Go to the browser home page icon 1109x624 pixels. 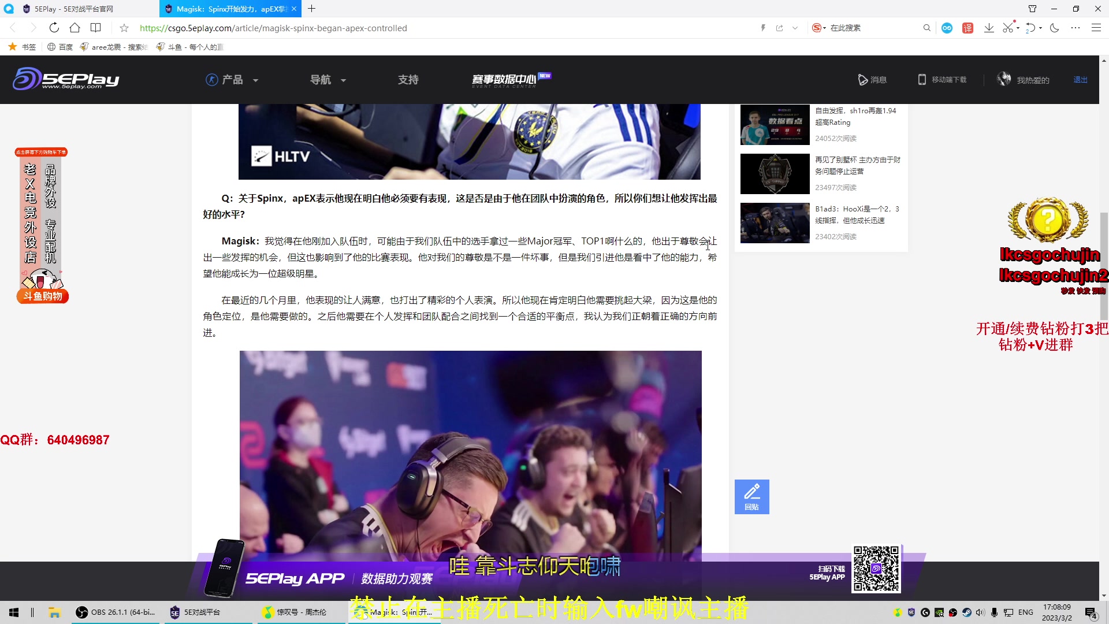tap(75, 28)
